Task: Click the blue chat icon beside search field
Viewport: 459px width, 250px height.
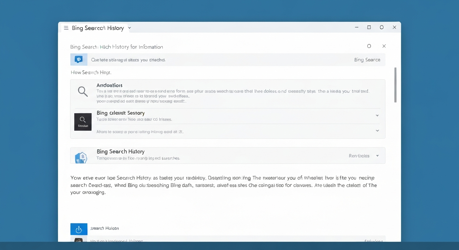Action: tap(79, 60)
